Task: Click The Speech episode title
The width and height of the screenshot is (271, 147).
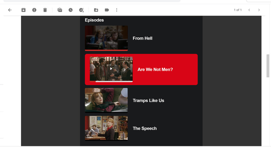Action: [145, 128]
